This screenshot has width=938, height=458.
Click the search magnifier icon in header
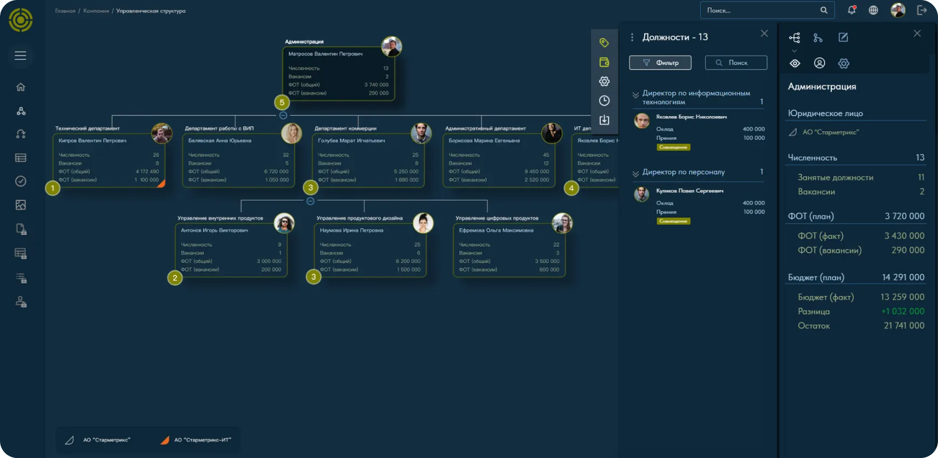(824, 10)
